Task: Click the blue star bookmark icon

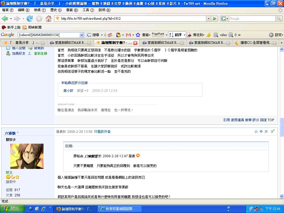Action: click(x=138, y=35)
